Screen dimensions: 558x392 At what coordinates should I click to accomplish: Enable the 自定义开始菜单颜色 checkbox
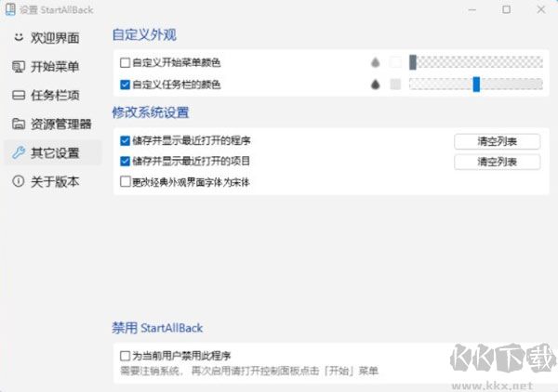click(x=126, y=63)
